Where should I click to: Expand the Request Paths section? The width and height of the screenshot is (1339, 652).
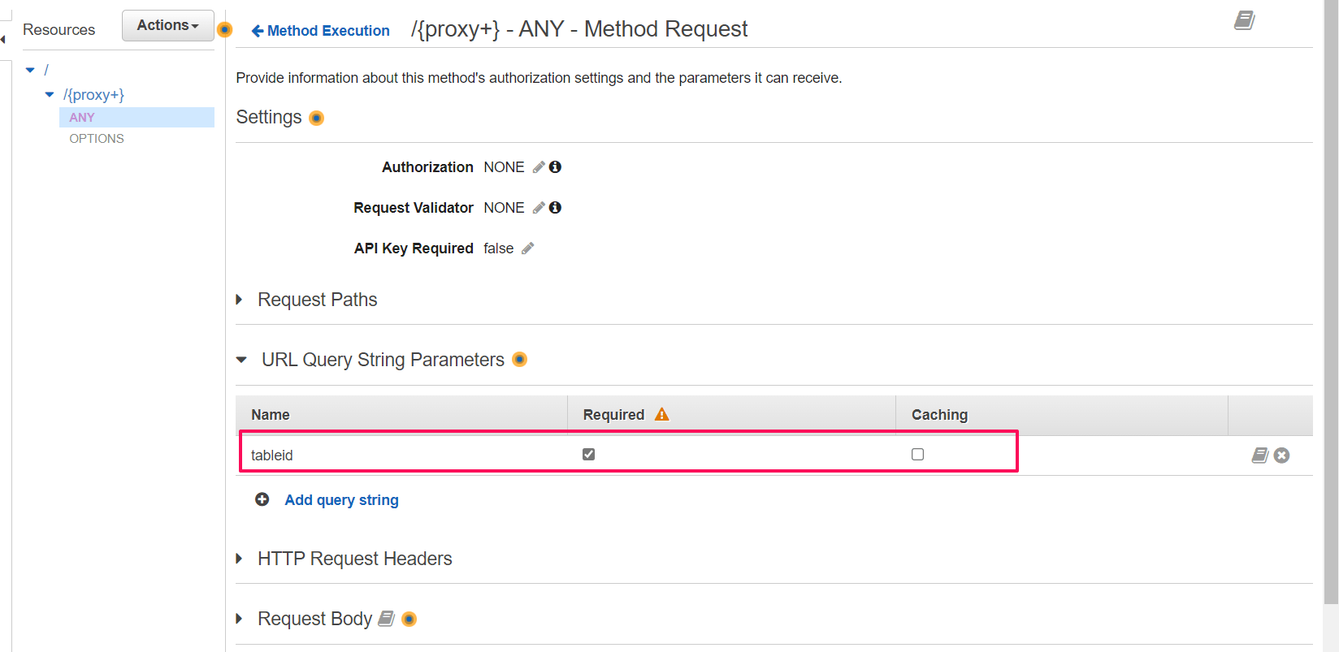(x=239, y=300)
